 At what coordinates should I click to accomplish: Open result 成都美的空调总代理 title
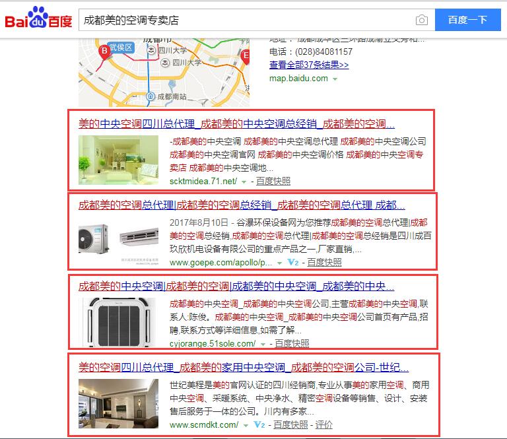(x=242, y=205)
